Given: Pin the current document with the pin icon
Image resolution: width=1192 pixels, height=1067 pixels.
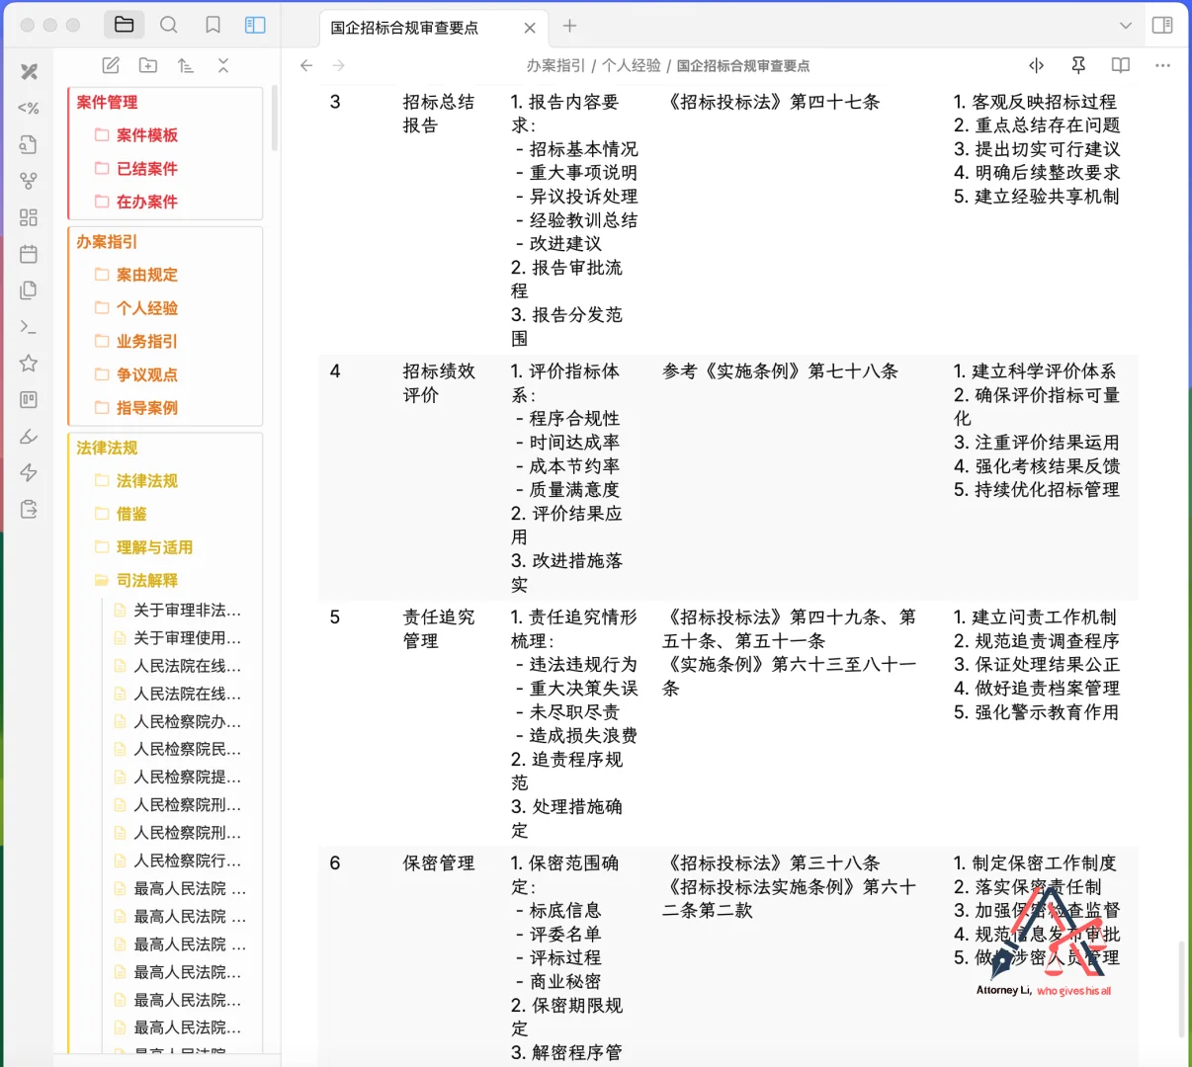Looking at the screenshot, I should (1077, 65).
